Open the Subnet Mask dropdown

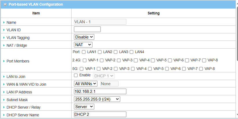click(97, 99)
